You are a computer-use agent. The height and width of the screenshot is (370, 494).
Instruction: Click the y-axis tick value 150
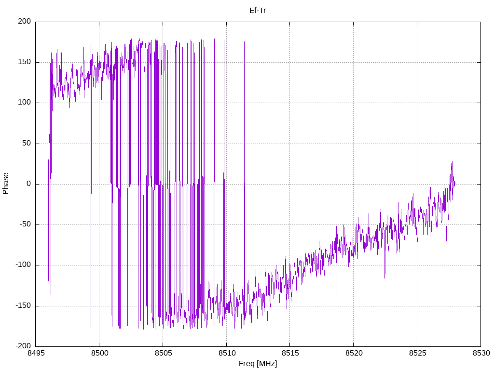click(25, 62)
